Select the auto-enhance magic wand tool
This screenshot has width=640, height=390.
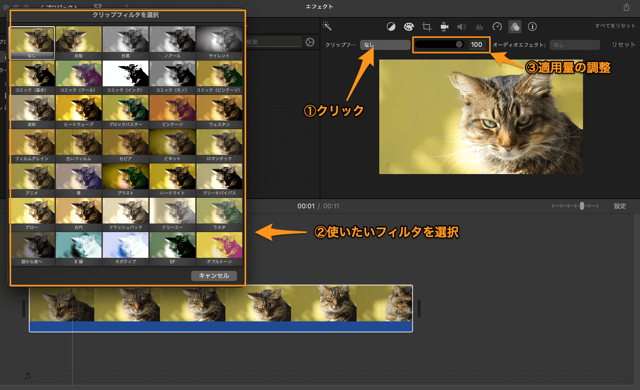coord(327,26)
